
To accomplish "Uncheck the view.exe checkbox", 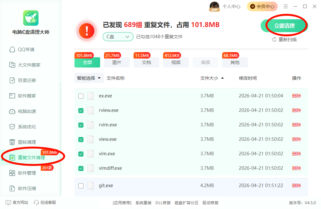I will tap(81, 140).
